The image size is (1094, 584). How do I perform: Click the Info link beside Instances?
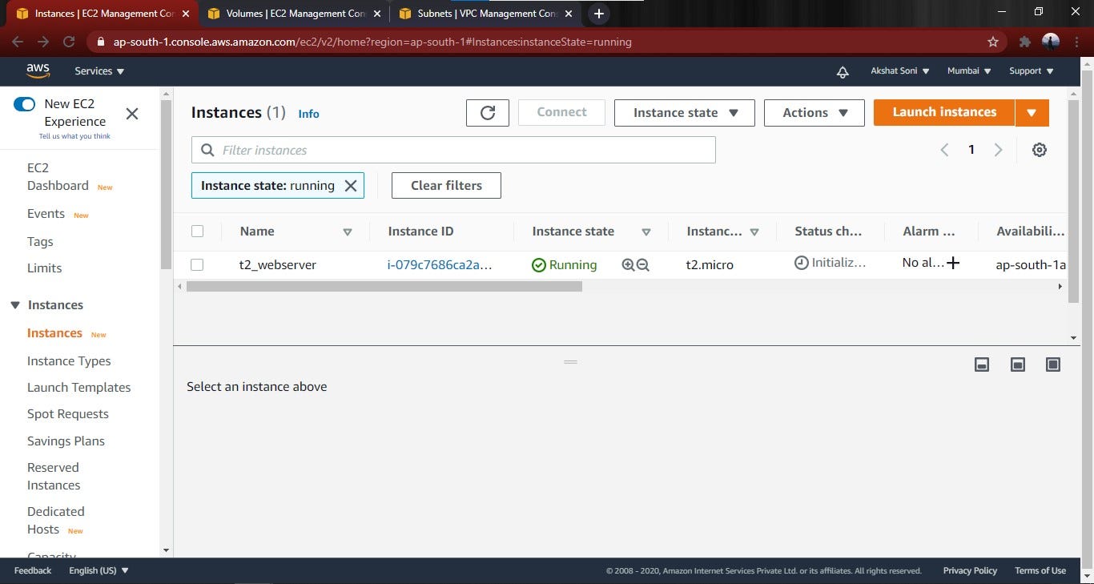[x=308, y=114]
